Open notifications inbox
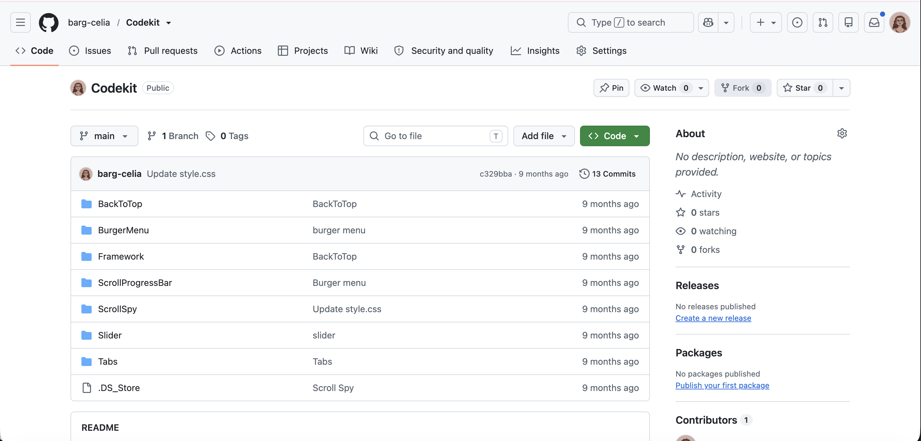 [x=874, y=22]
